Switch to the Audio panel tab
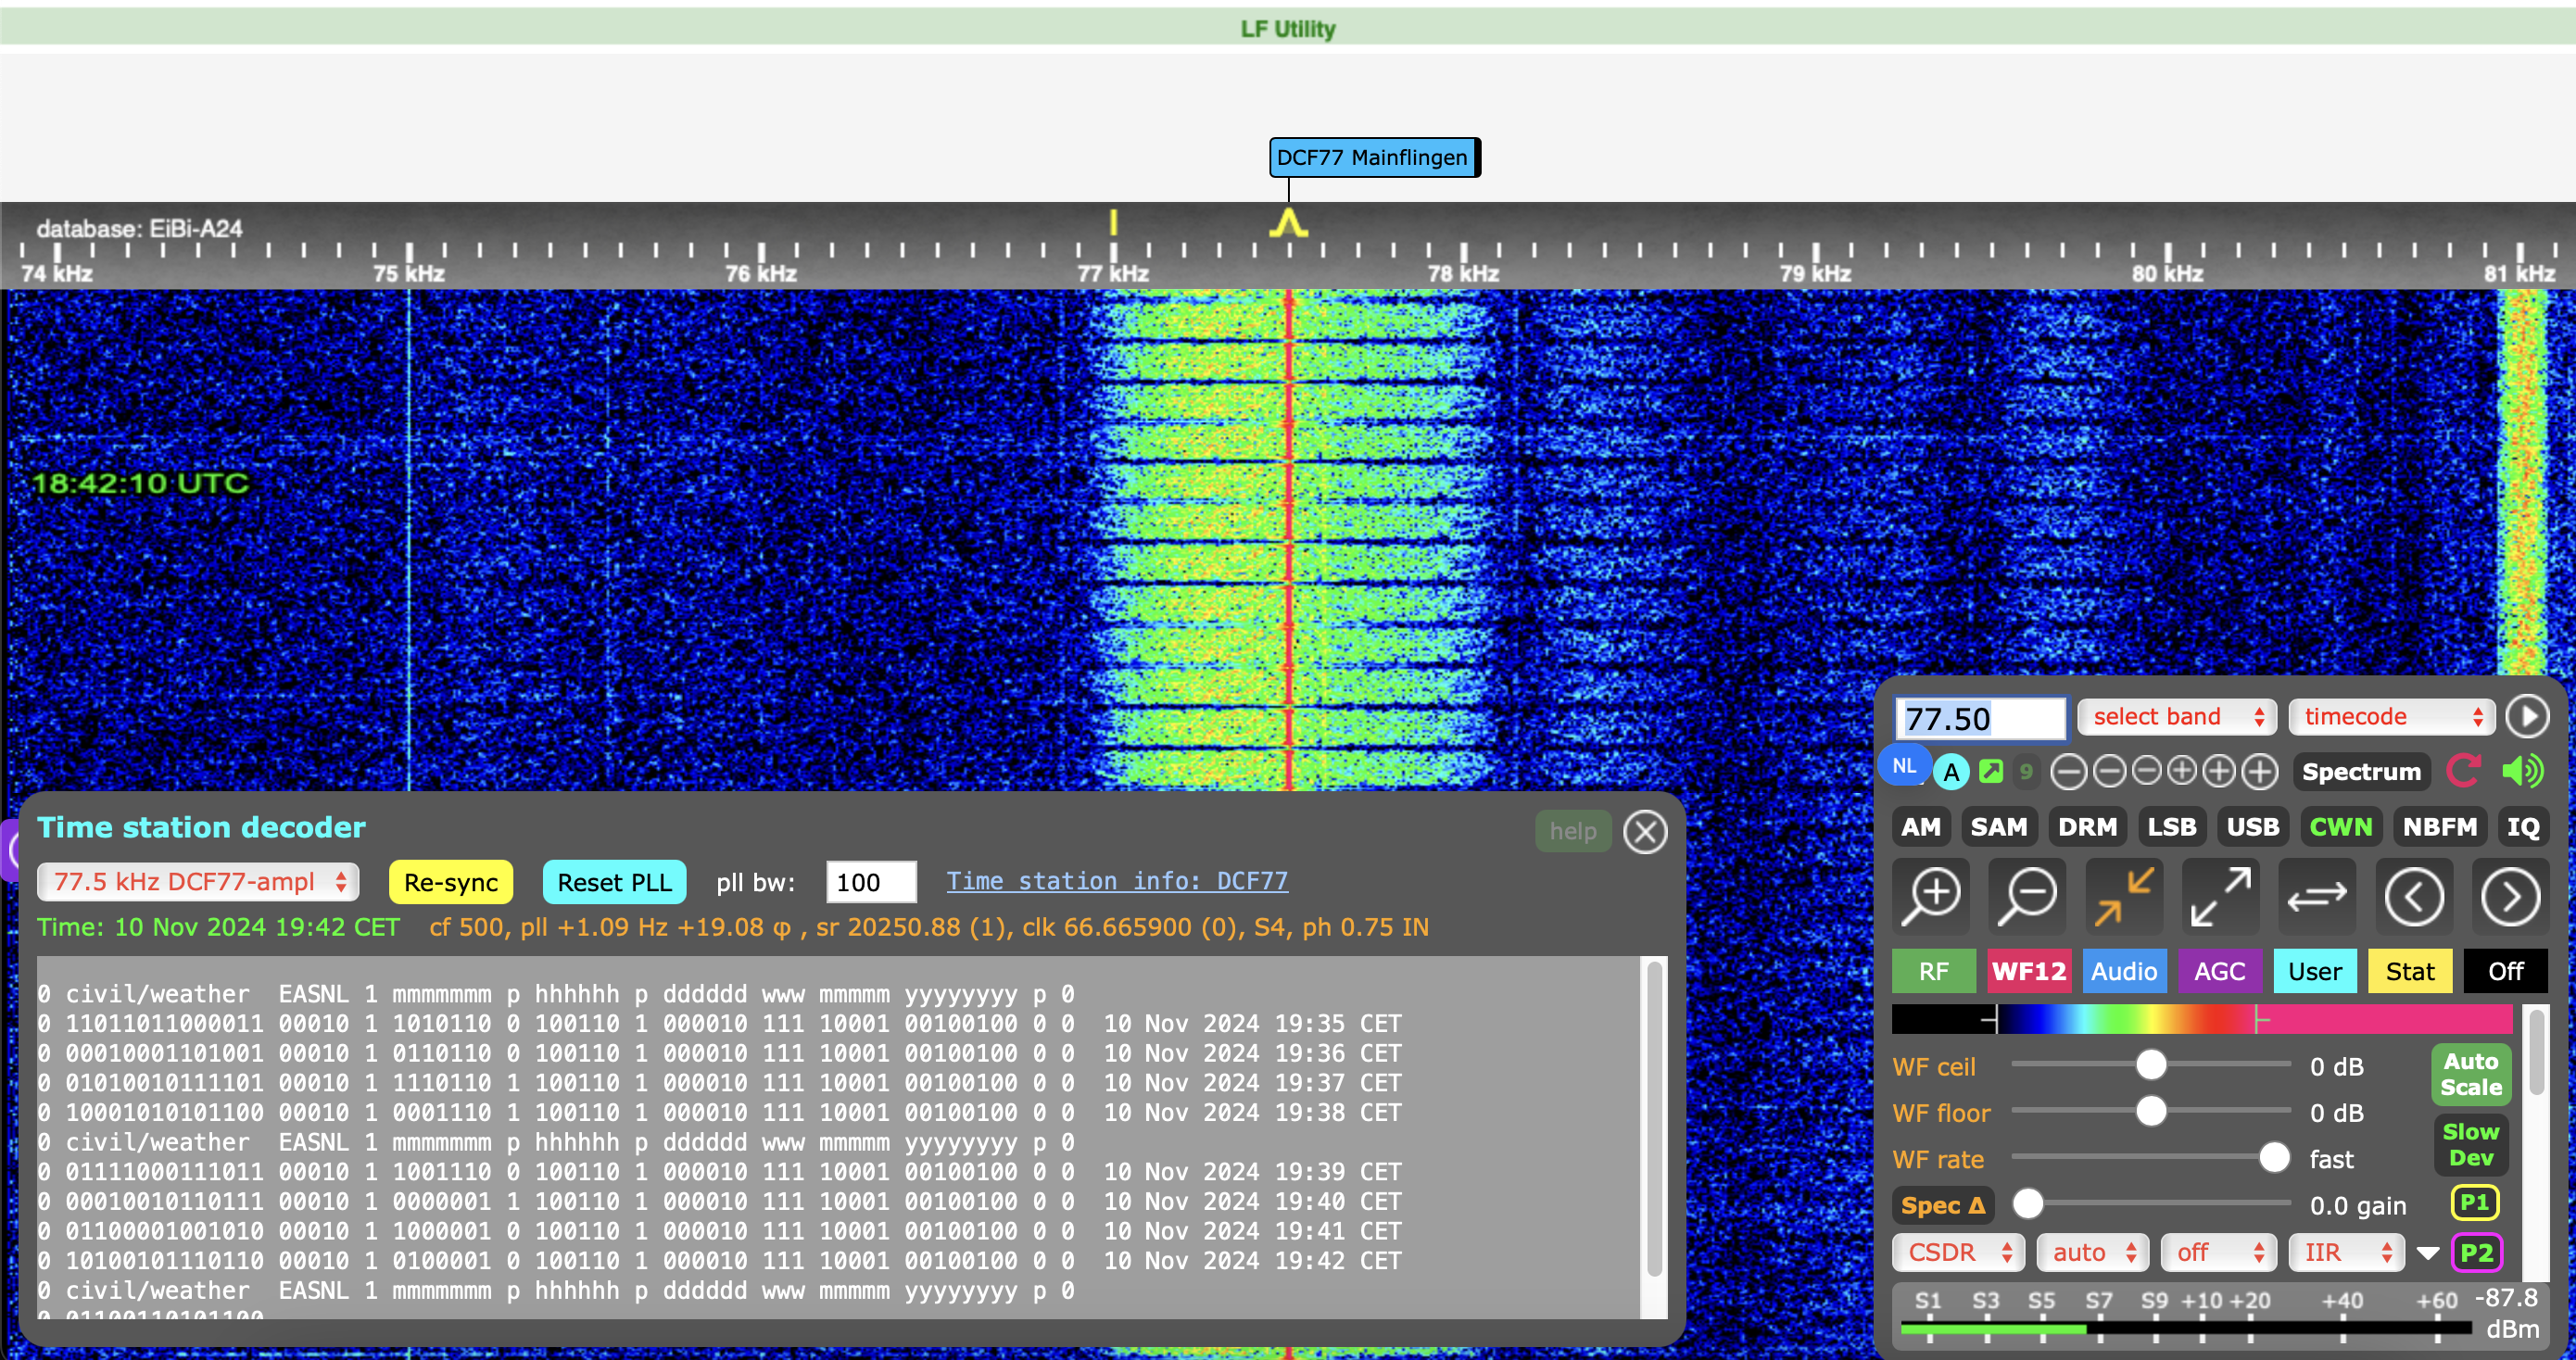The height and width of the screenshot is (1360, 2576). [x=2124, y=971]
